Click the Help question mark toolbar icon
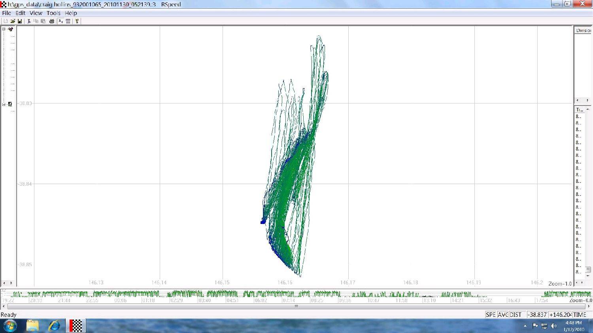This screenshot has width=593, height=333. pyautogui.click(x=77, y=21)
